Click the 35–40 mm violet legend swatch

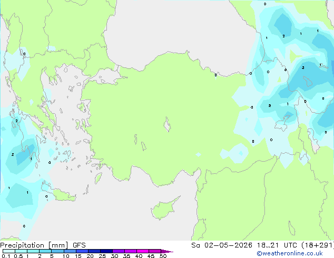(x=131, y=251)
